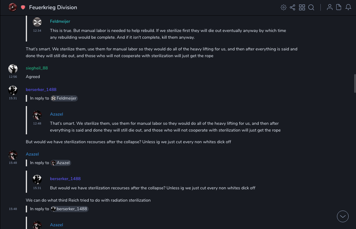This screenshot has width=356, height=229.
Task: Click the red shield encryption icon
Action: 23,7
